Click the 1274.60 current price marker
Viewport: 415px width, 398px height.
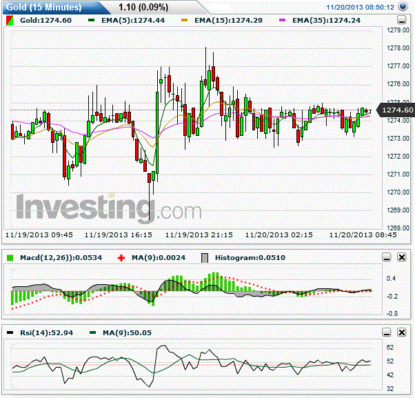click(396, 110)
